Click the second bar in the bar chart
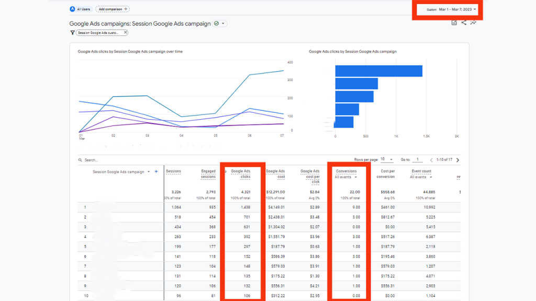536x301 pixels. pyautogui.click(x=356, y=84)
